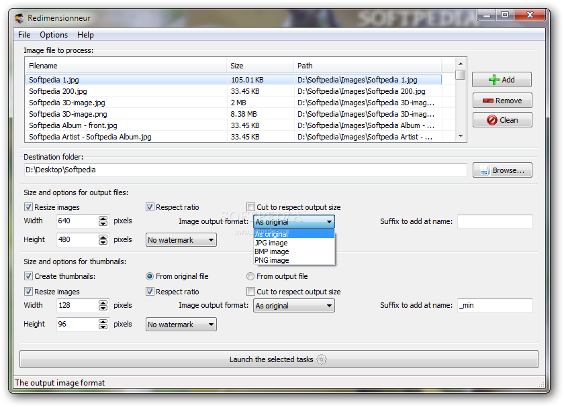Click the Destination folder path field
Image resolution: width=564 pixels, height=407 pixels.
tap(245, 170)
